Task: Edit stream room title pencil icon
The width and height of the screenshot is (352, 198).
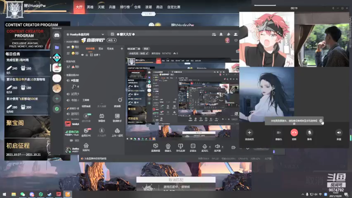Action: pyautogui.click(x=147, y=53)
